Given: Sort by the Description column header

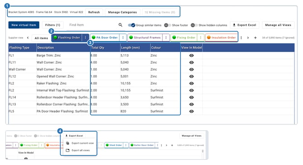Looking at the screenshot, I should (x=63, y=47).
